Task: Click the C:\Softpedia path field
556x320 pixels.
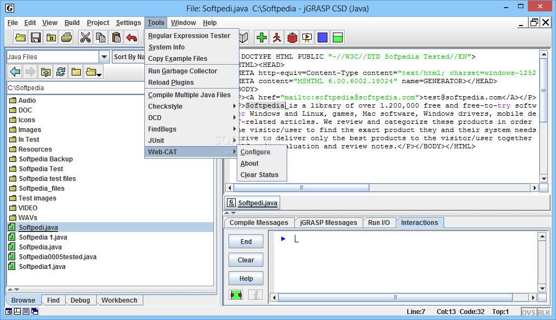Action: click(75, 88)
